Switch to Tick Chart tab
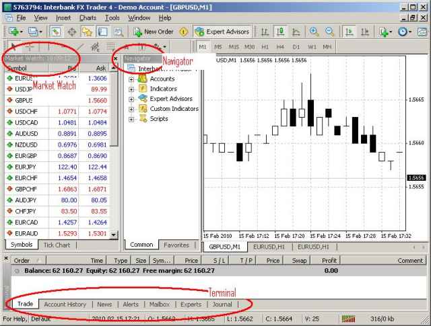431x326 pixels. (57, 245)
